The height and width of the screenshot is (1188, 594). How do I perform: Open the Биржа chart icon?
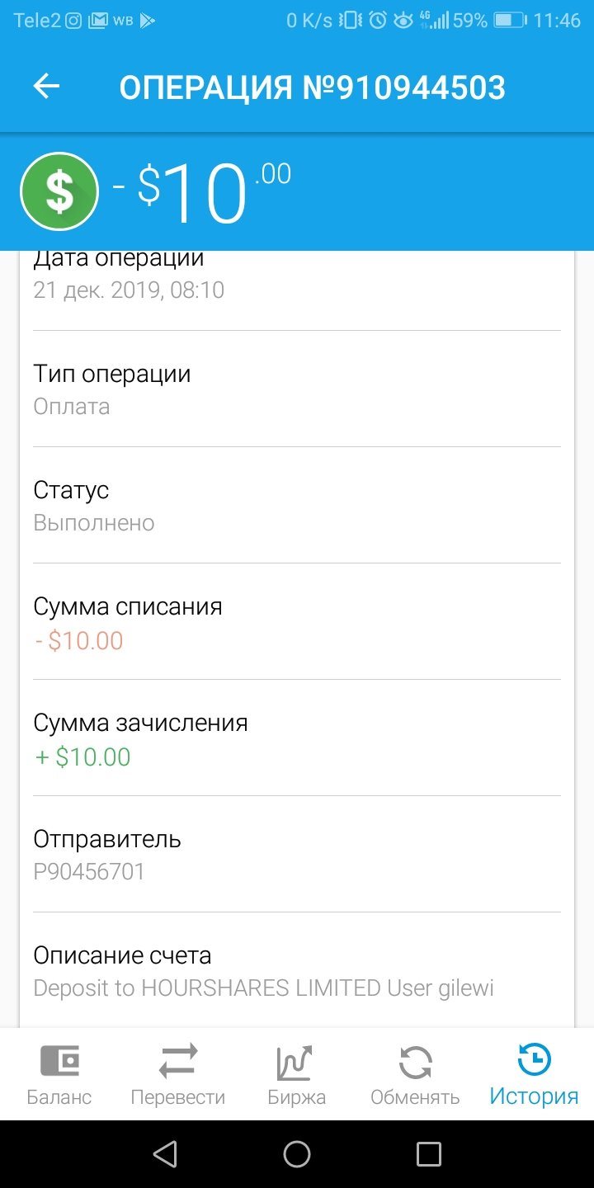(x=294, y=1062)
